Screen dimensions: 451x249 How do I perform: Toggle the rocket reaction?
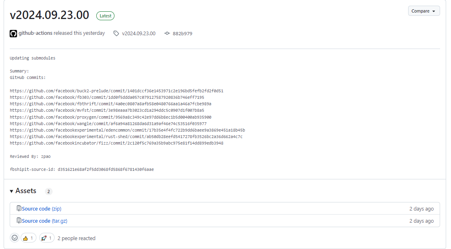coord(47,238)
